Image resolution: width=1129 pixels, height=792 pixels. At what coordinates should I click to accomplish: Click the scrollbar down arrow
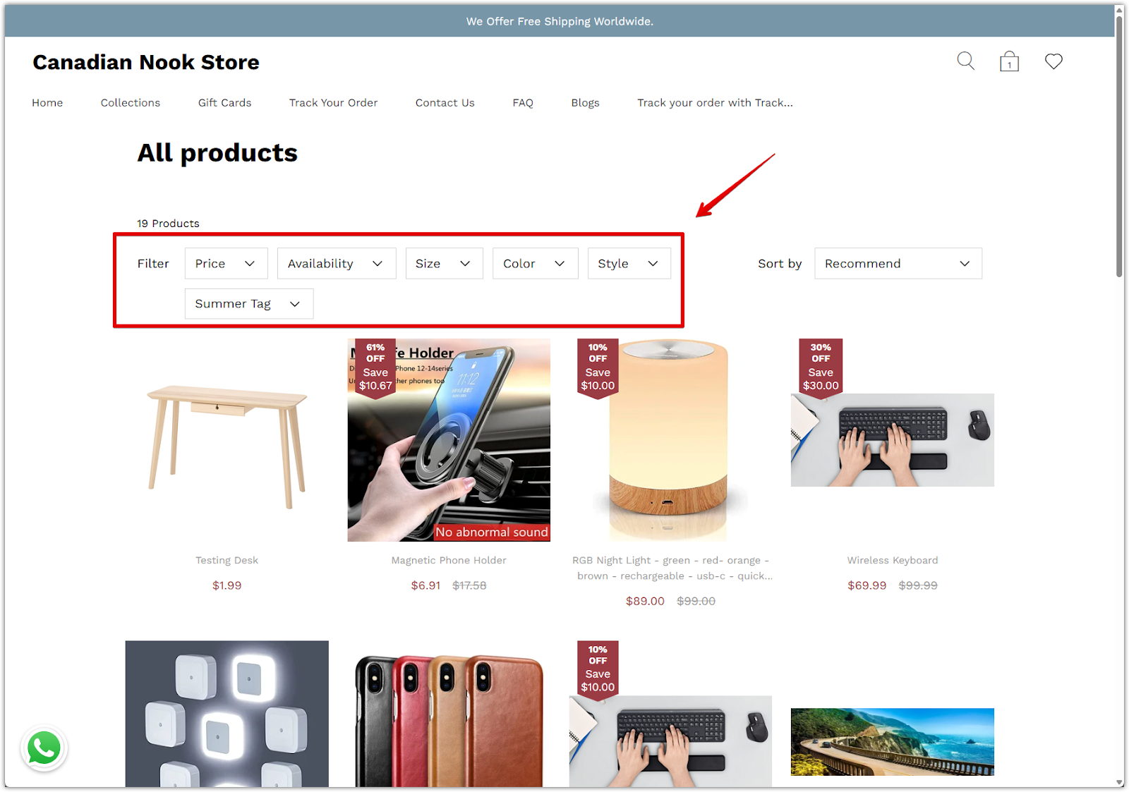tap(1119, 783)
